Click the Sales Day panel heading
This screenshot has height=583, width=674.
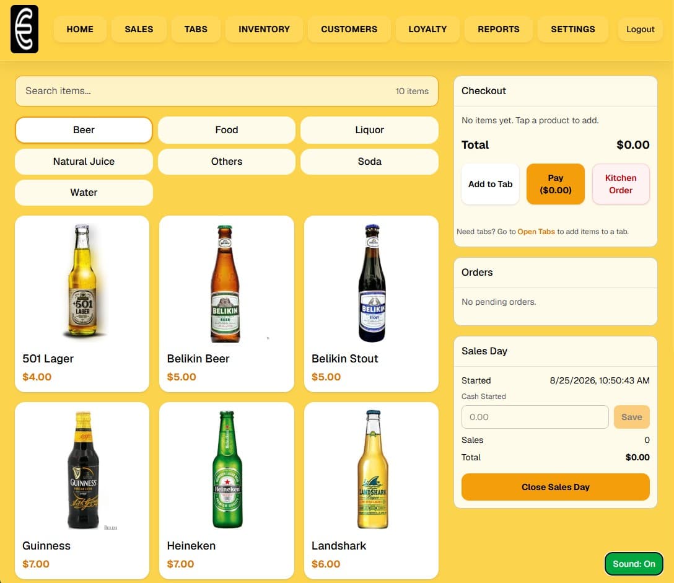pos(484,351)
